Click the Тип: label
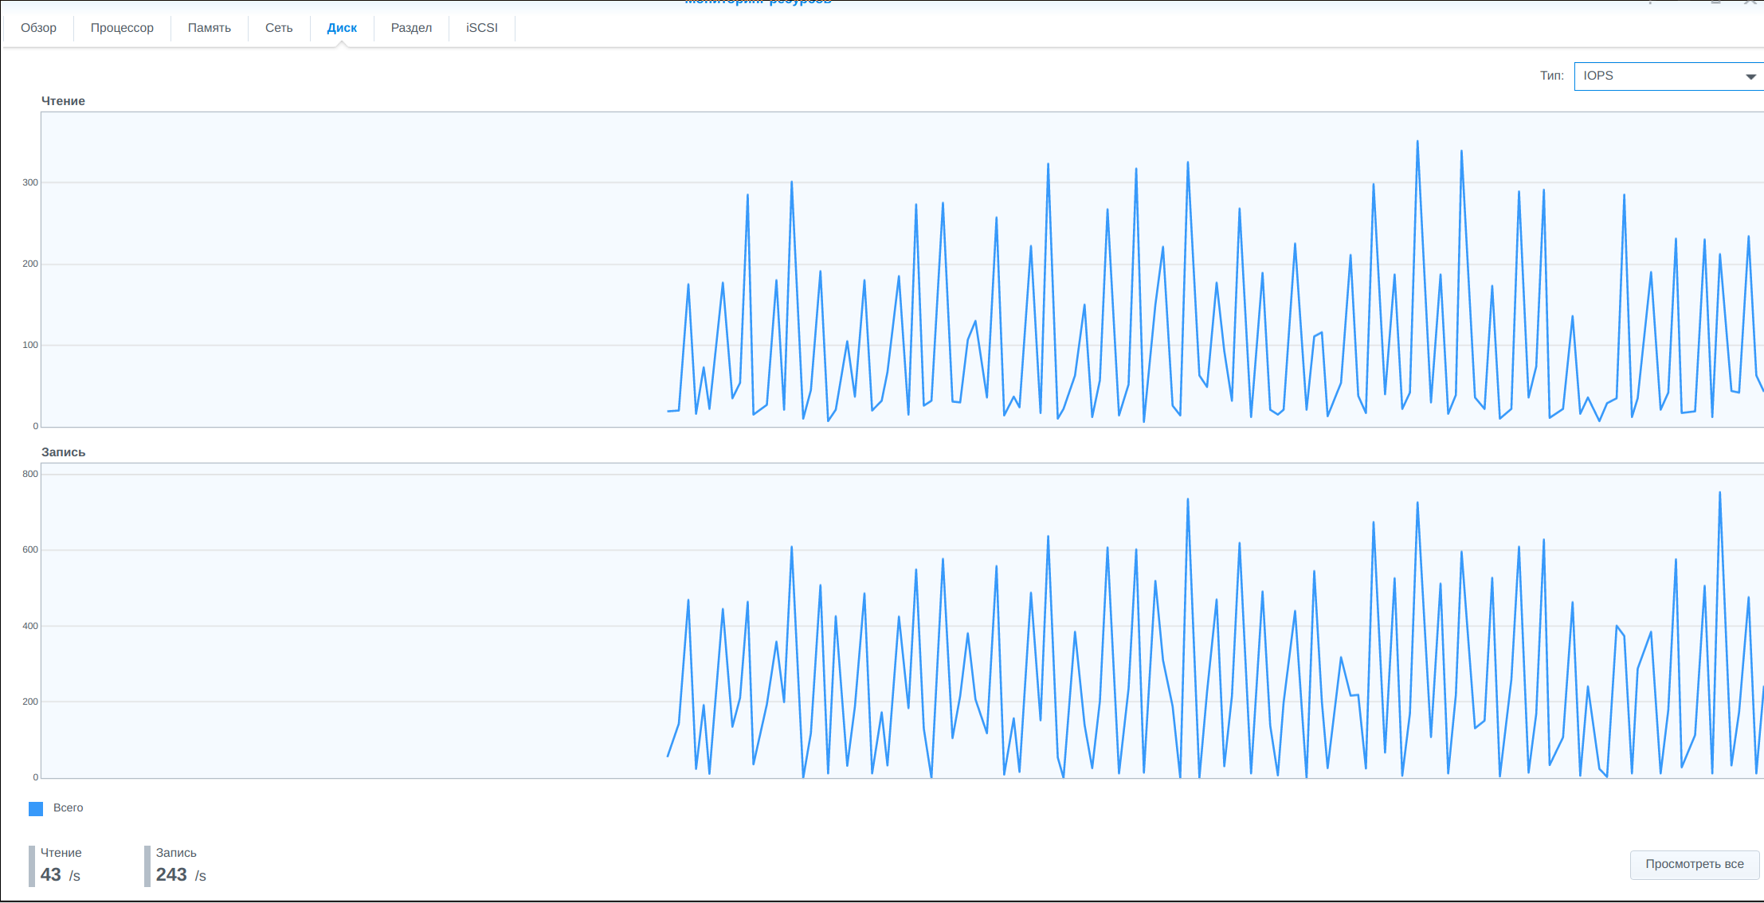The image size is (1764, 903). click(1551, 76)
